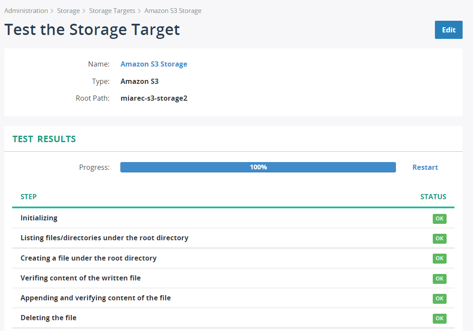Click the 'Type:' field label
This screenshot has width=473, height=331.
[101, 81]
